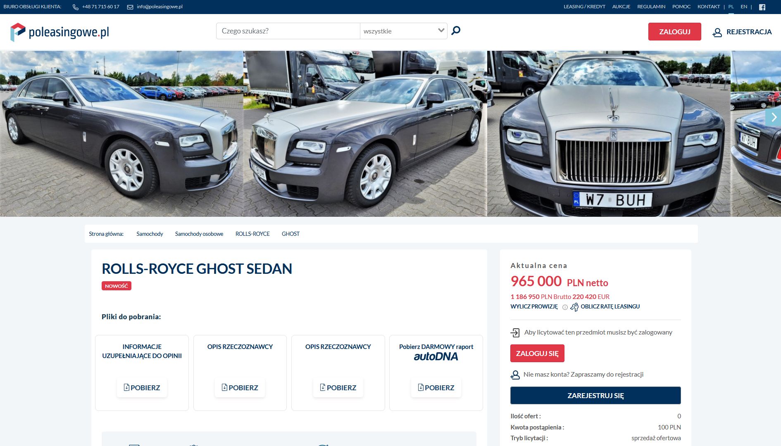Click the user registration icon in header
The width and height of the screenshot is (781, 446).
(x=717, y=32)
